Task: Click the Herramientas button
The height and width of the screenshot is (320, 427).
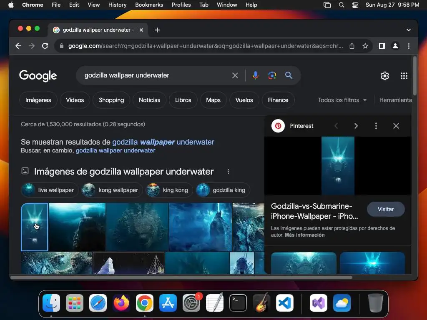Action: 395,100
